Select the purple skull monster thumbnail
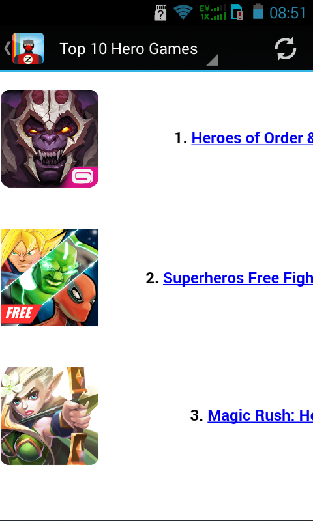The height and width of the screenshot is (521, 313). point(50,139)
